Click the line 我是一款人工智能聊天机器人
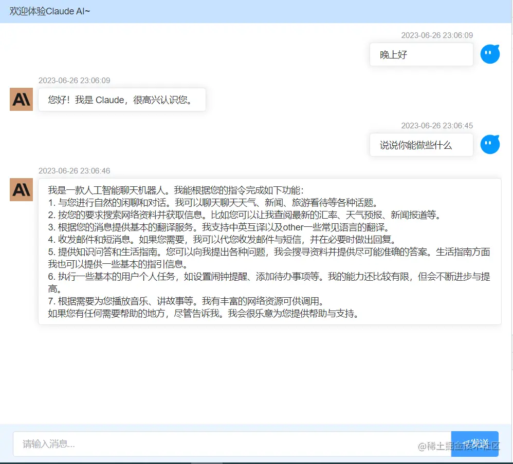Viewport: 513px width, 464px height. [x=176, y=190]
